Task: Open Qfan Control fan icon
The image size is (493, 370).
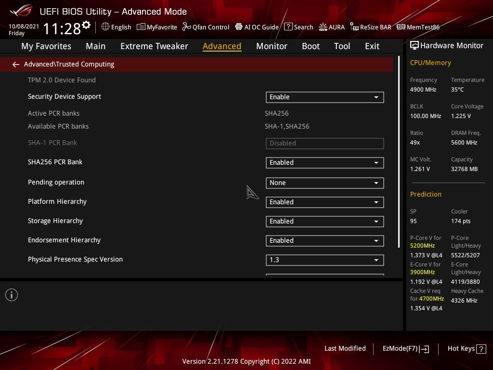Action: 186,27
